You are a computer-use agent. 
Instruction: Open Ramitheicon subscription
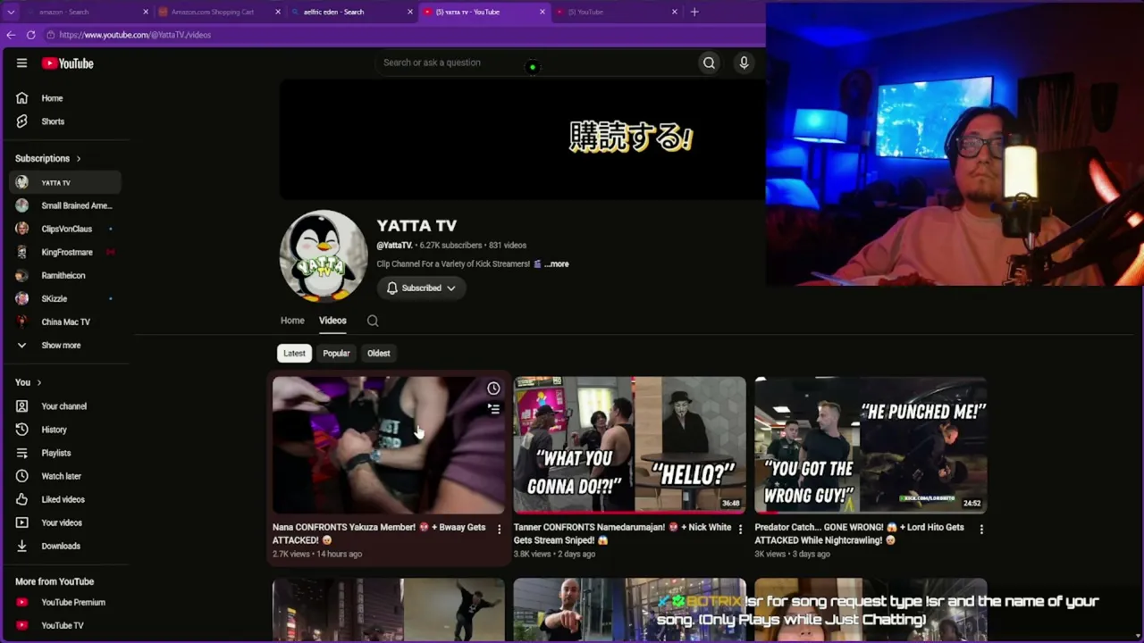(x=64, y=275)
